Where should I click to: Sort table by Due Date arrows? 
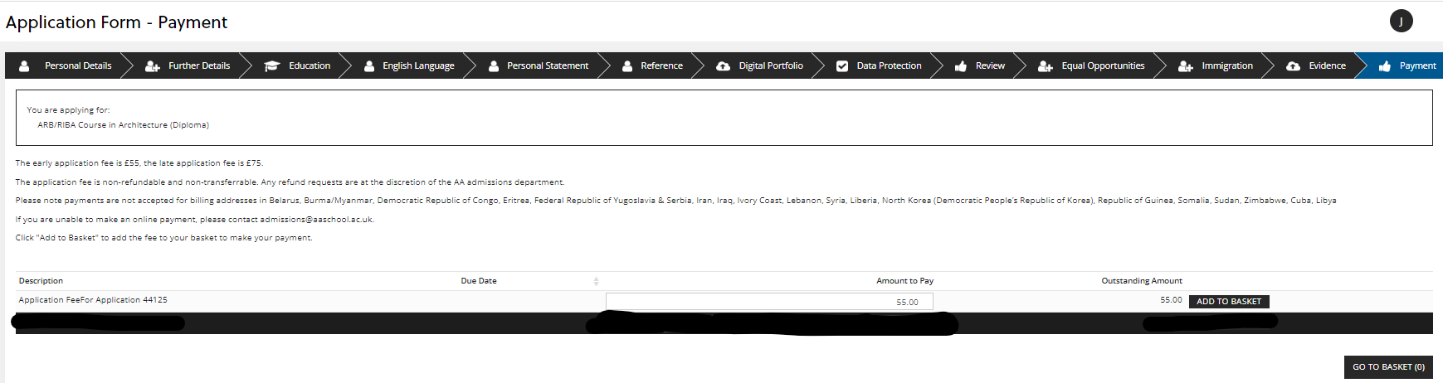(596, 281)
